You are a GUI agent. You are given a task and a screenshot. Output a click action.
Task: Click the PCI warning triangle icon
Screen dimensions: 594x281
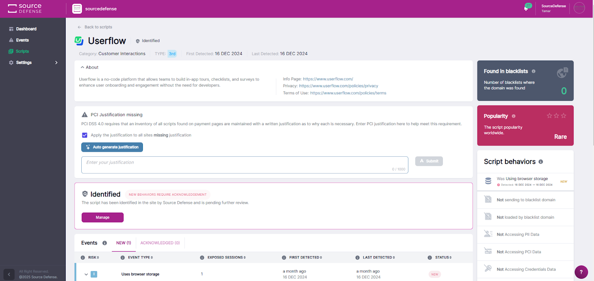85,115
